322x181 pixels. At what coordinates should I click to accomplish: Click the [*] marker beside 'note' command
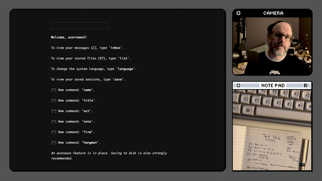tap(54, 122)
